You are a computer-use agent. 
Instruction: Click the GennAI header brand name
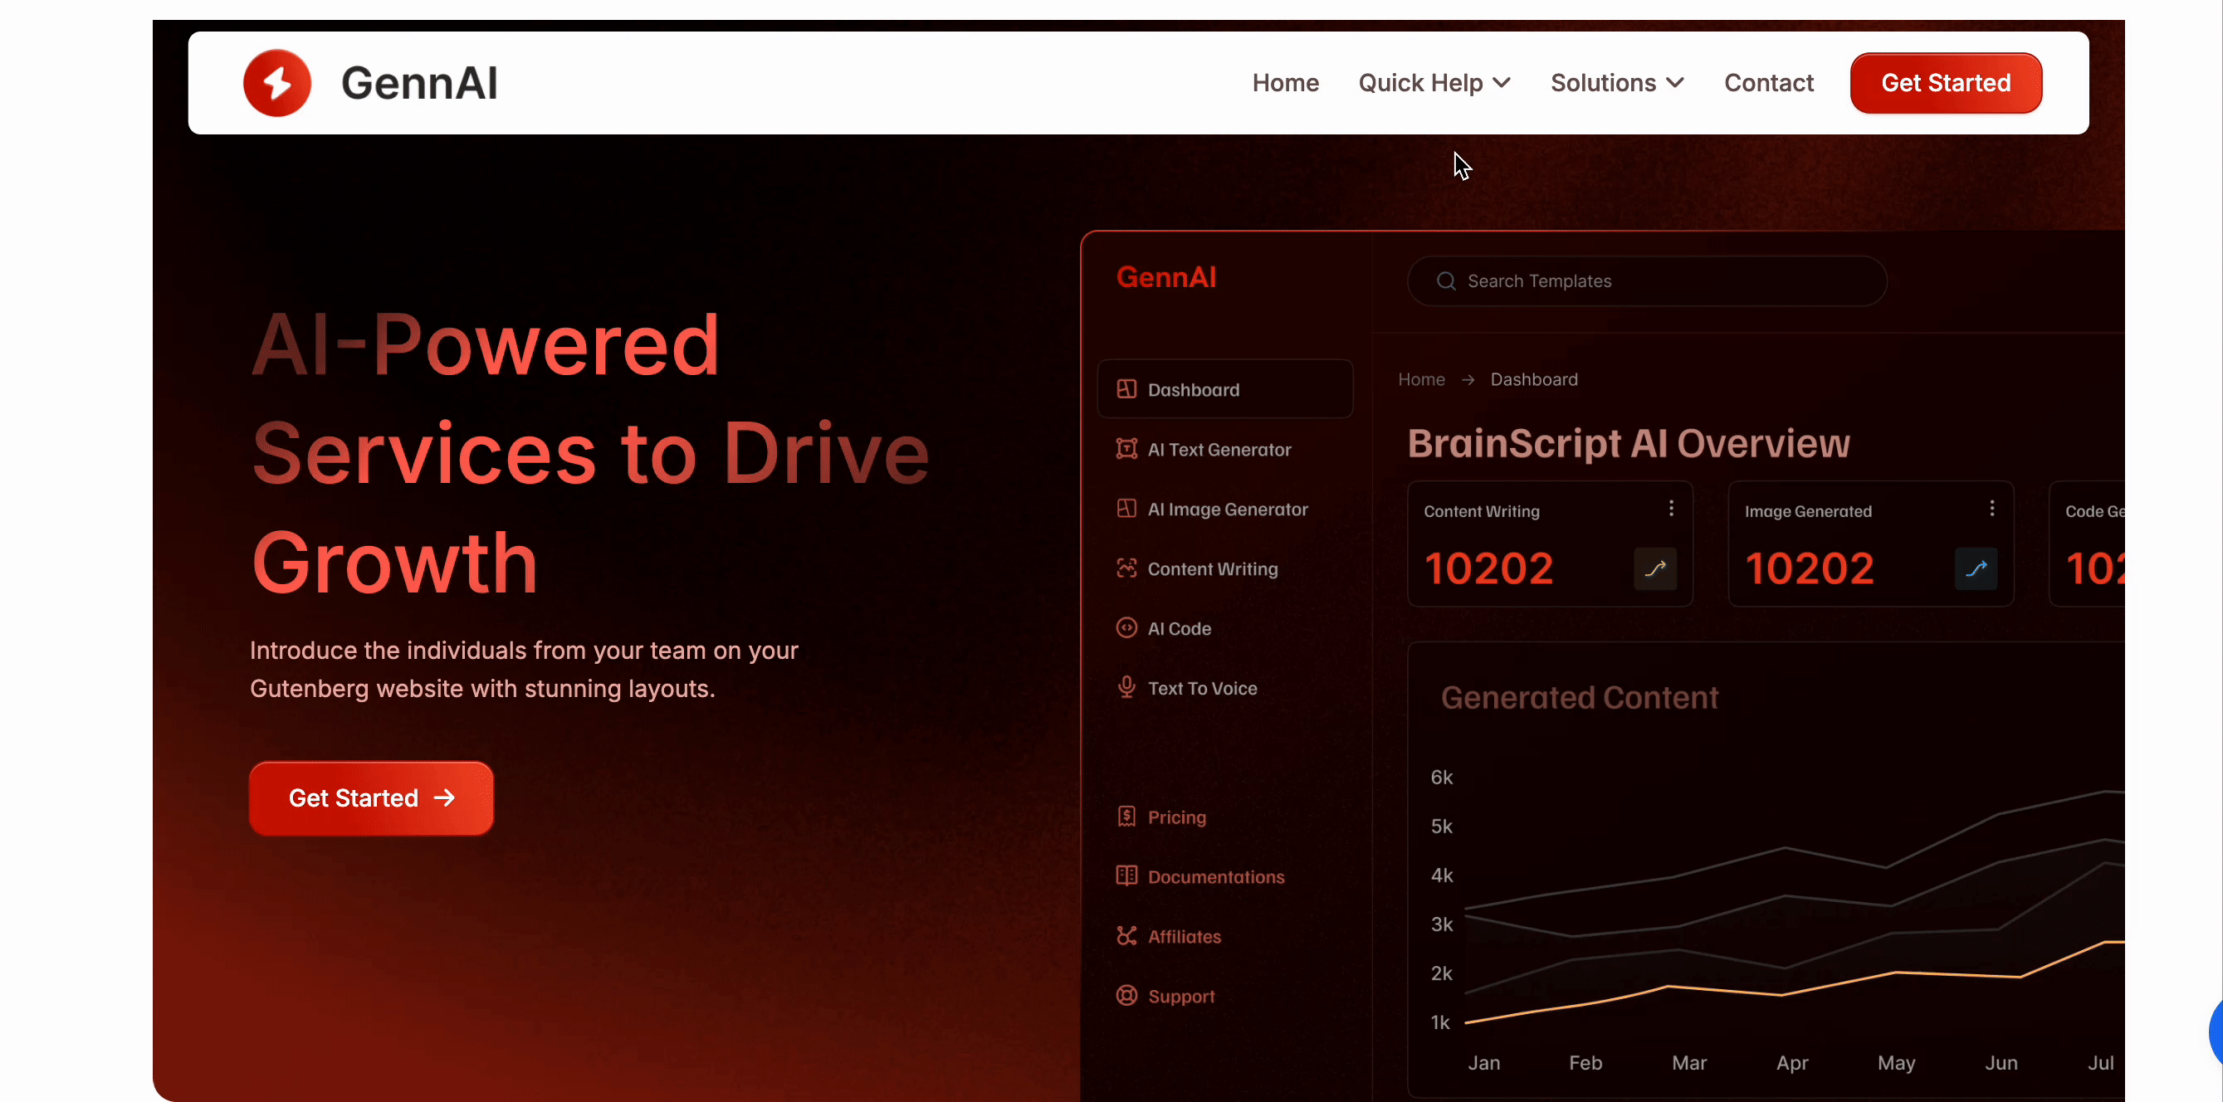pos(419,83)
